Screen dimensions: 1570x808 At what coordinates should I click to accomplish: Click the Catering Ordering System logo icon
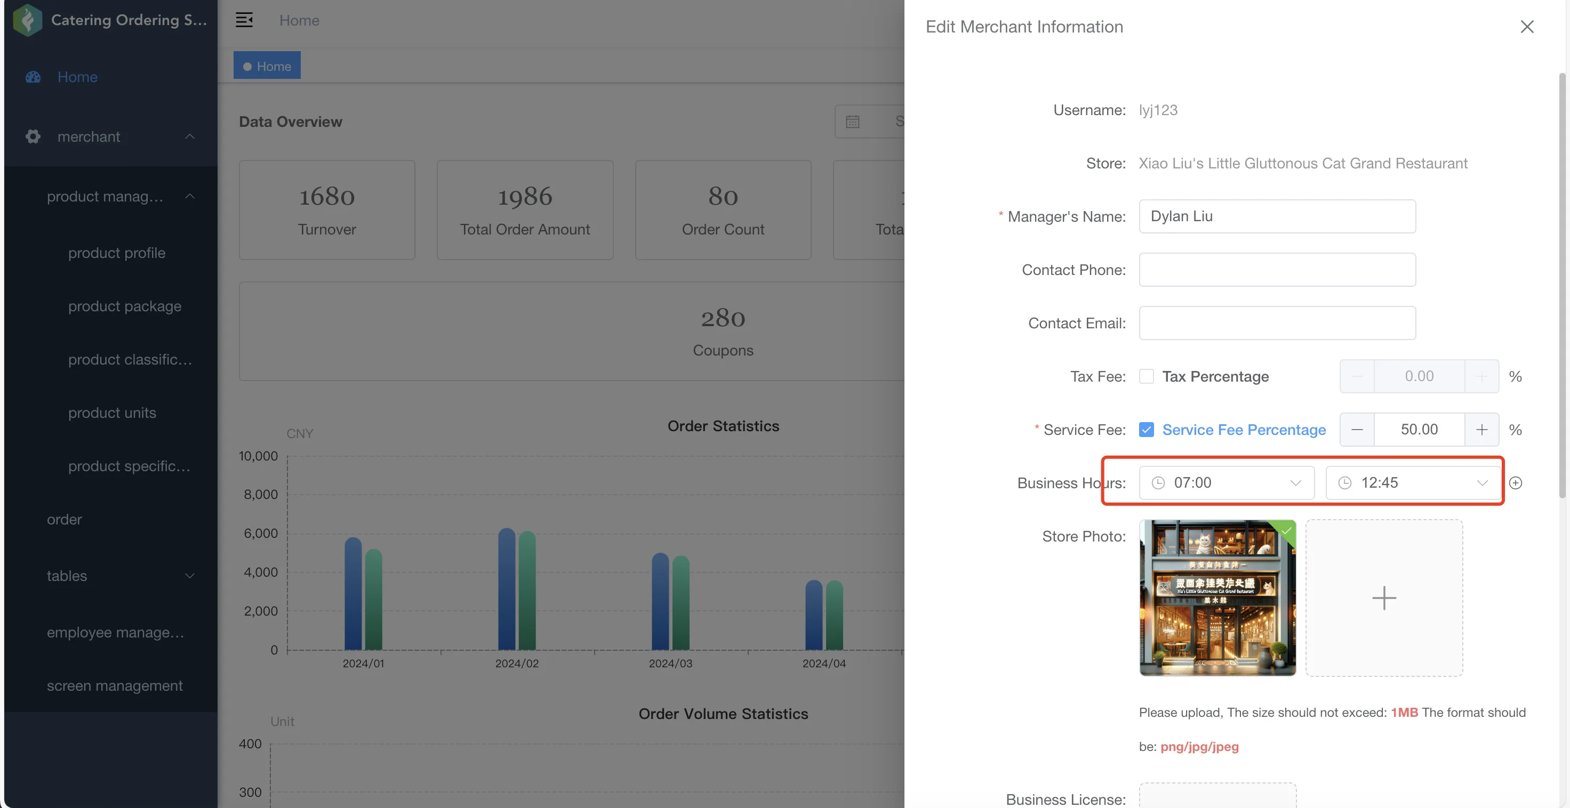(27, 20)
